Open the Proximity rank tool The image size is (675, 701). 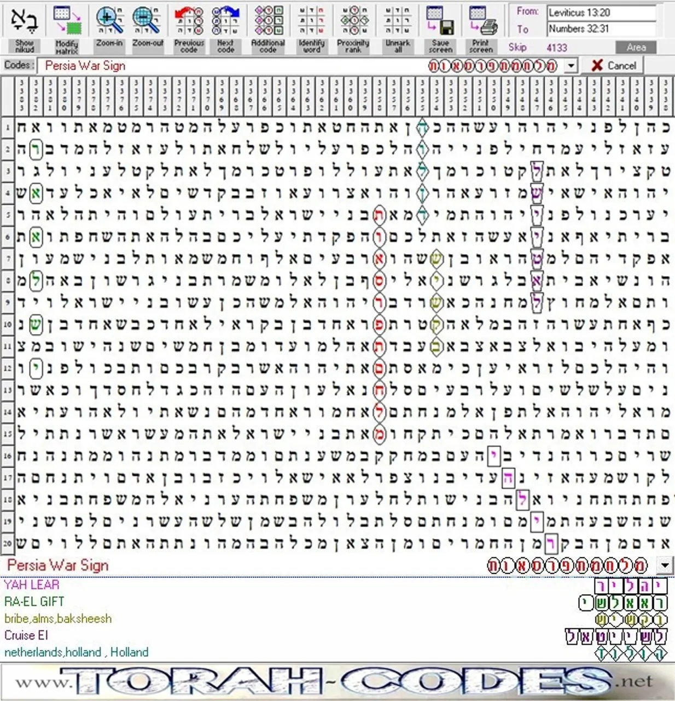click(x=353, y=20)
